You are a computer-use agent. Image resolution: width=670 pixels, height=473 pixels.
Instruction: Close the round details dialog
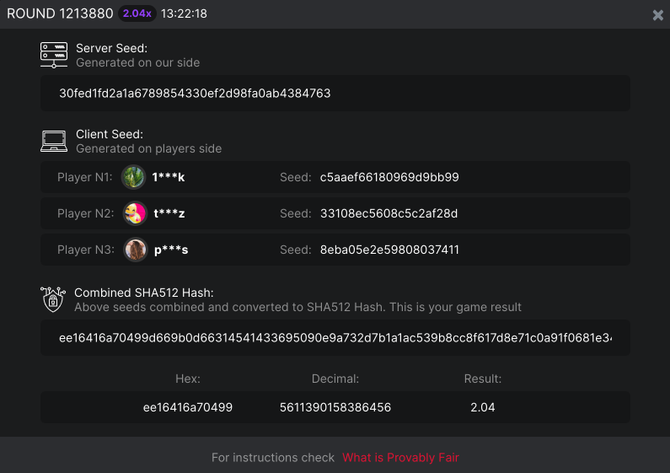(658, 15)
